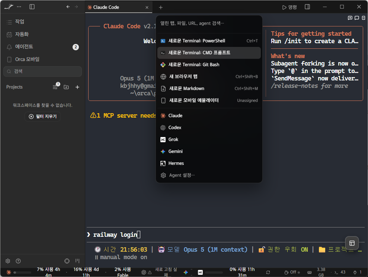Click the terminal prompt input line

pyautogui.click(x=225, y=235)
